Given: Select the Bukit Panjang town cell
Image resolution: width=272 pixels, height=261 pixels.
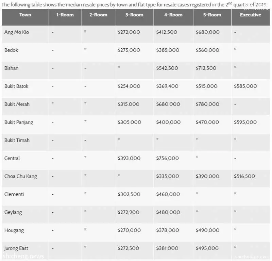Looking at the screenshot, I should pos(25,125).
